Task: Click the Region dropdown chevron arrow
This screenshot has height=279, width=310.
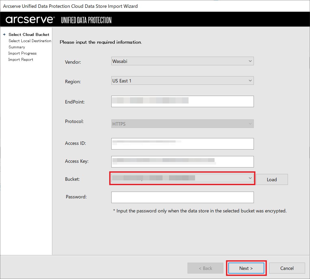Action: click(x=250, y=81)
